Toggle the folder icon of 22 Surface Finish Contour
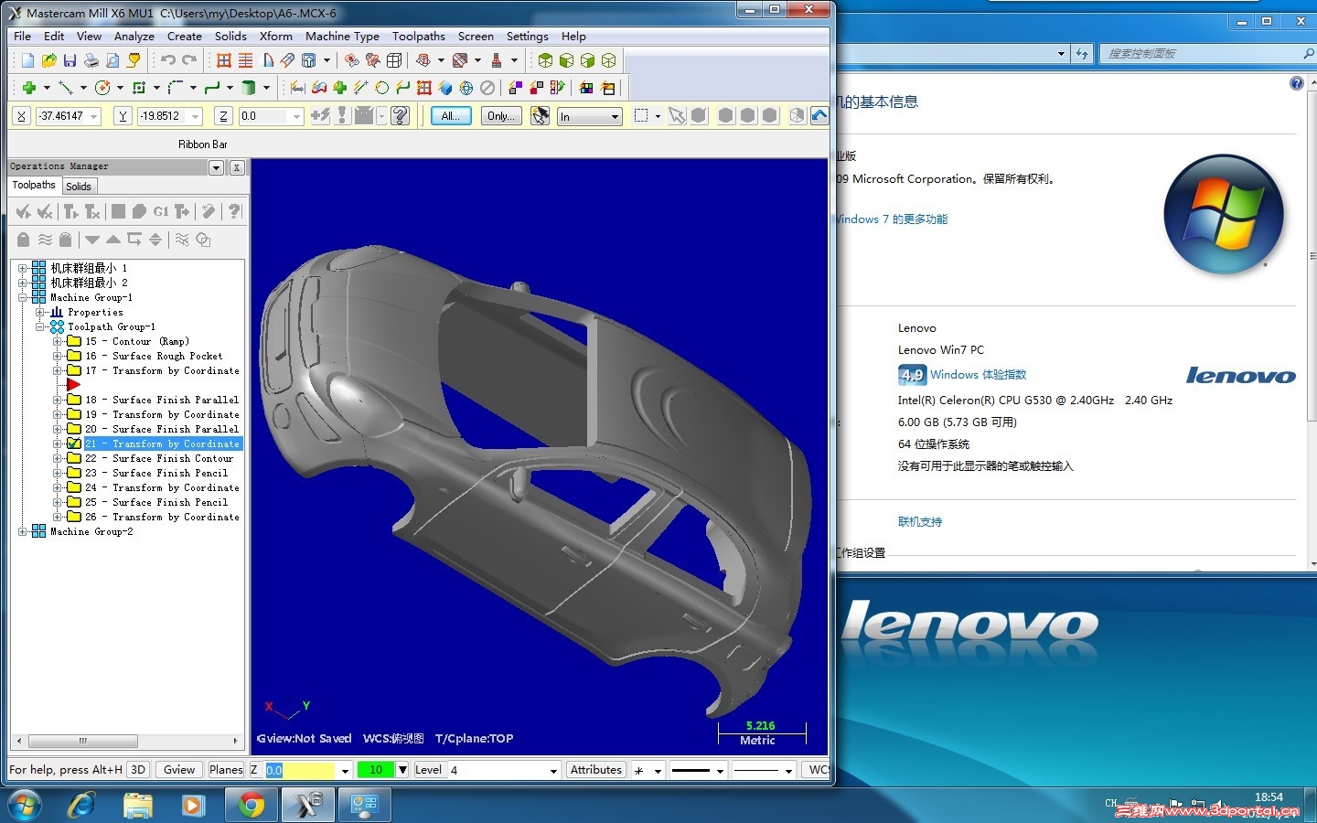This screenshot has width=1317, height=823. click(x=74, y=458)
